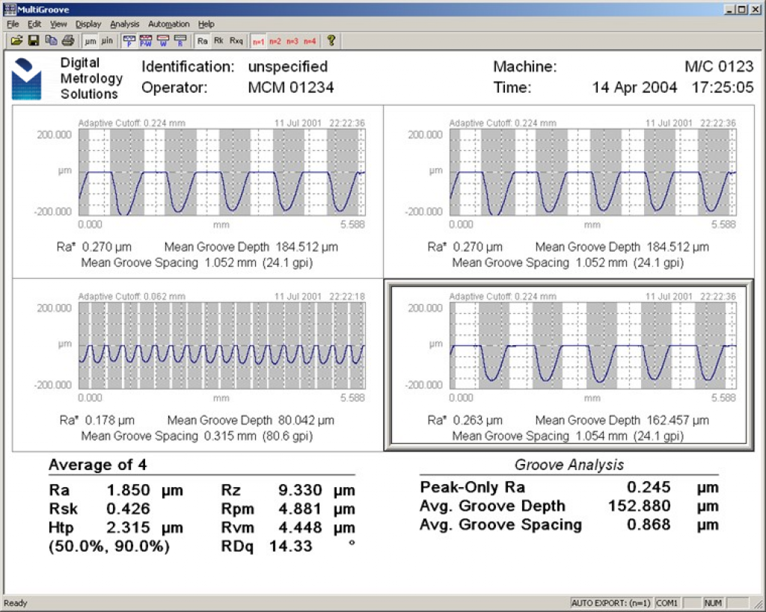Click the Ra parameter toolbar button
The height and width of the screenshot is (612, 766).
click(x=203, y=40)
